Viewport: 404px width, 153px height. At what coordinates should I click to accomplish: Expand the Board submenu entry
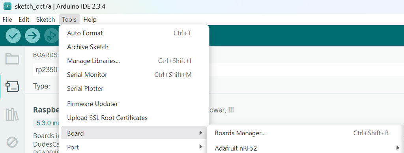[134, 133]
